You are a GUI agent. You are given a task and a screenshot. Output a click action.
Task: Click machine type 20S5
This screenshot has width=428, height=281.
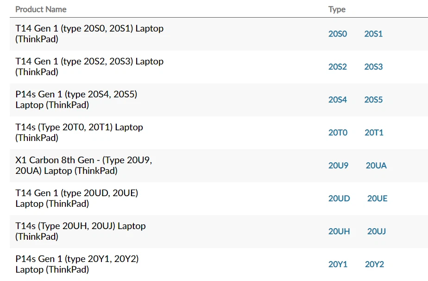[373, 100]
